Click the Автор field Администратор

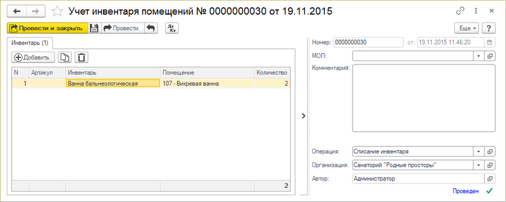(x=418, y=178)
